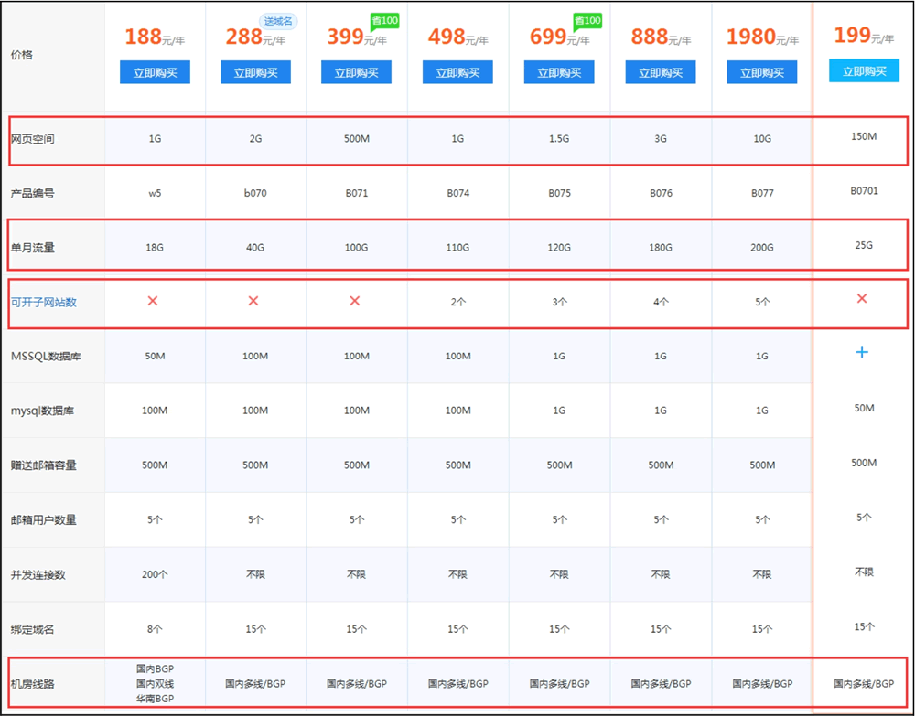Click 立即购买 for the 288元 plan
Image resolution: width=915 pixels, height=716 pixels.
[x=255, y=72]
